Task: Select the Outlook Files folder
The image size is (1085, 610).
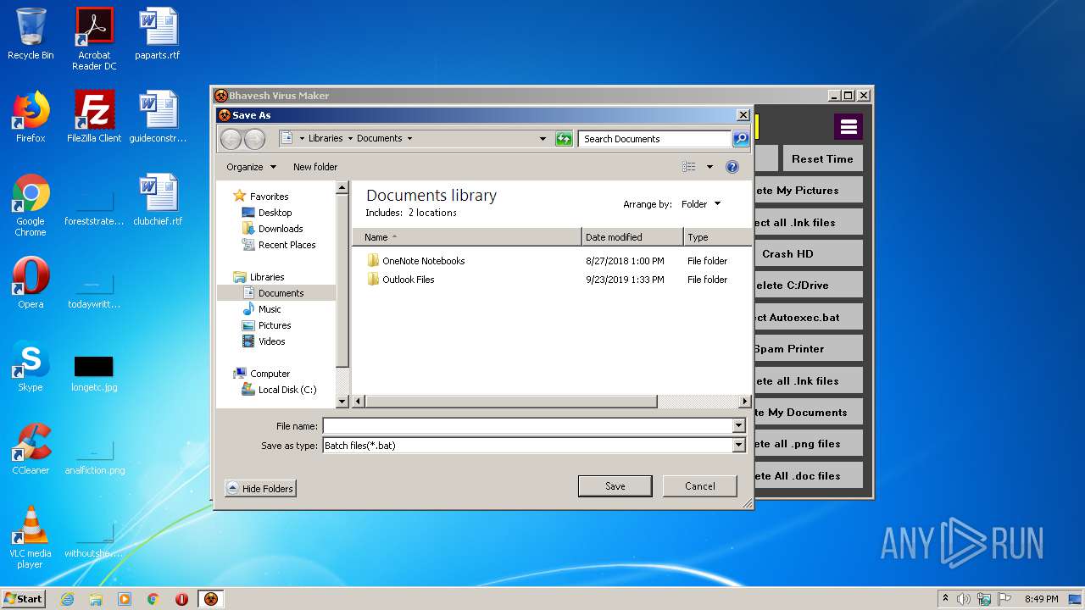Action: coord(408,280)
